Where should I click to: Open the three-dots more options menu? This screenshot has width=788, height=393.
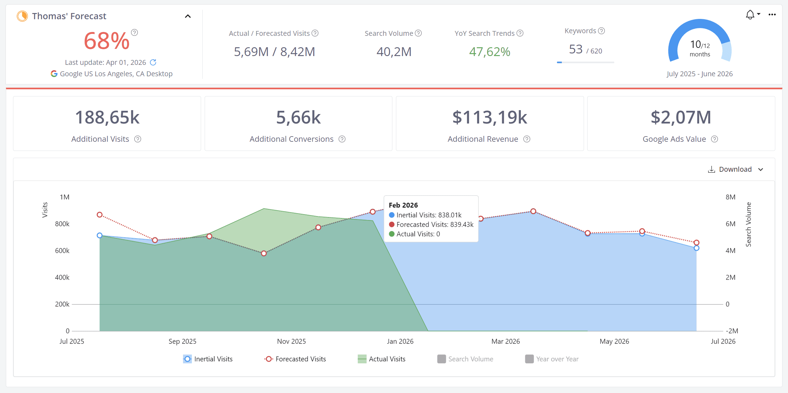click(x=772, y=15)
